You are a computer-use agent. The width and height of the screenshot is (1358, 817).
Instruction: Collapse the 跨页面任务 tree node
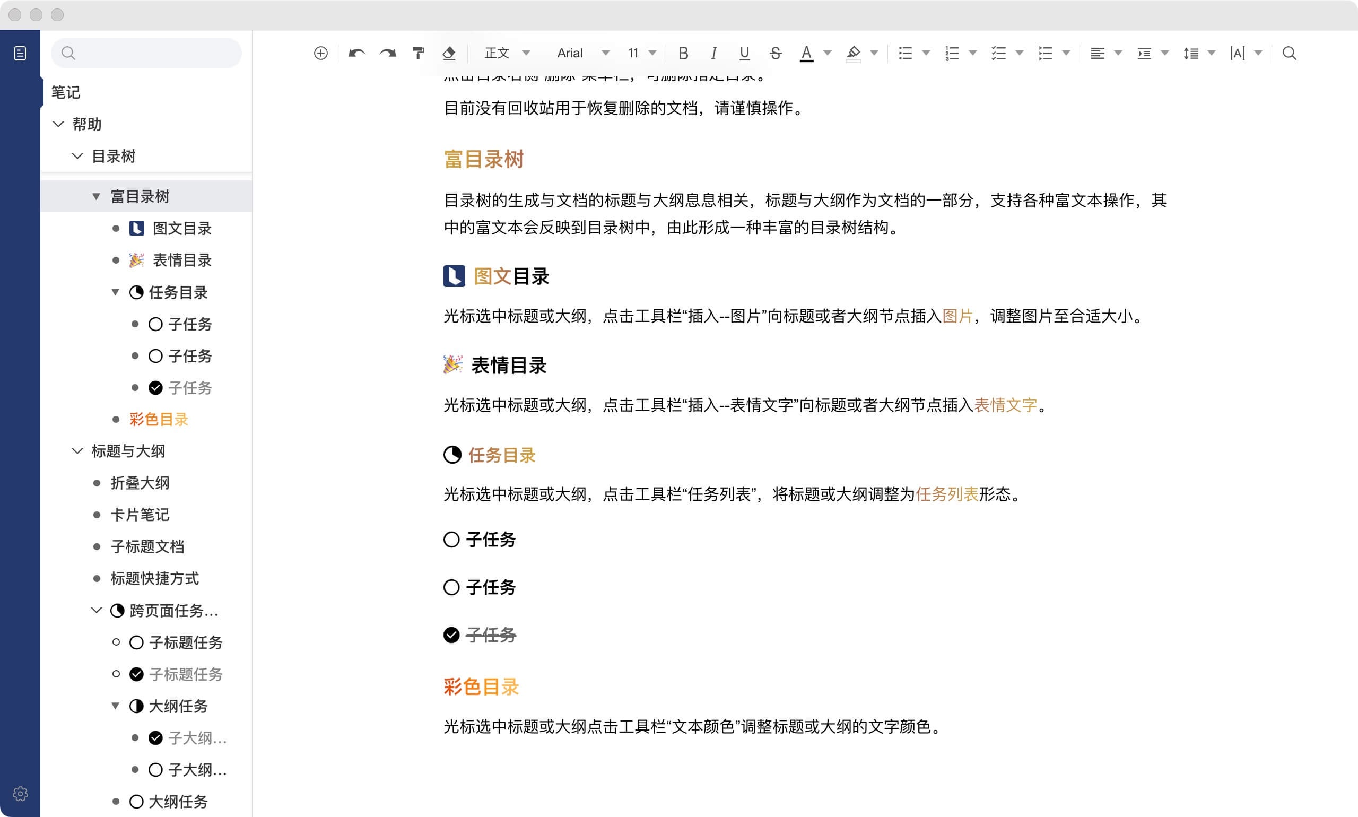tap(97, 610)
